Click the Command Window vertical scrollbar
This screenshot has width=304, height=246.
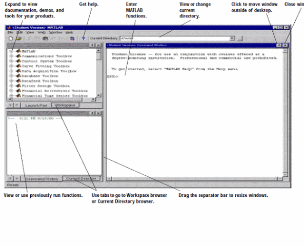coord(285,112)
